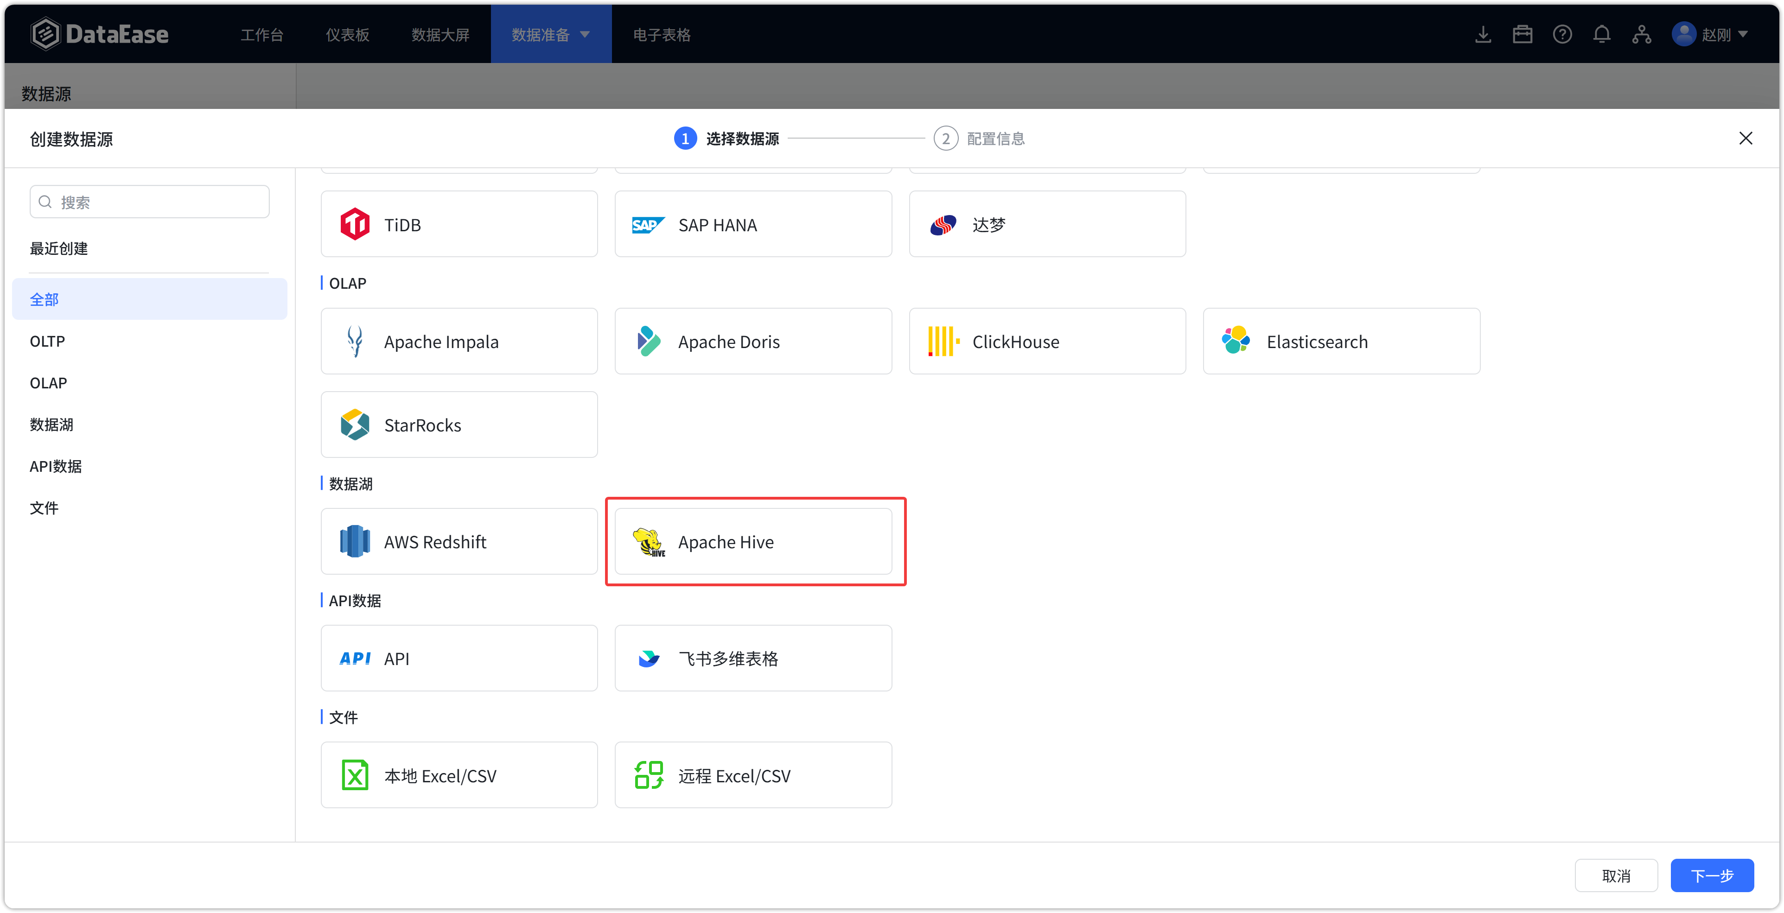1784x913 pixels.
Task: Click the Apache Impala logo icon
Action: pyautogui.click(x=355, y=341)
